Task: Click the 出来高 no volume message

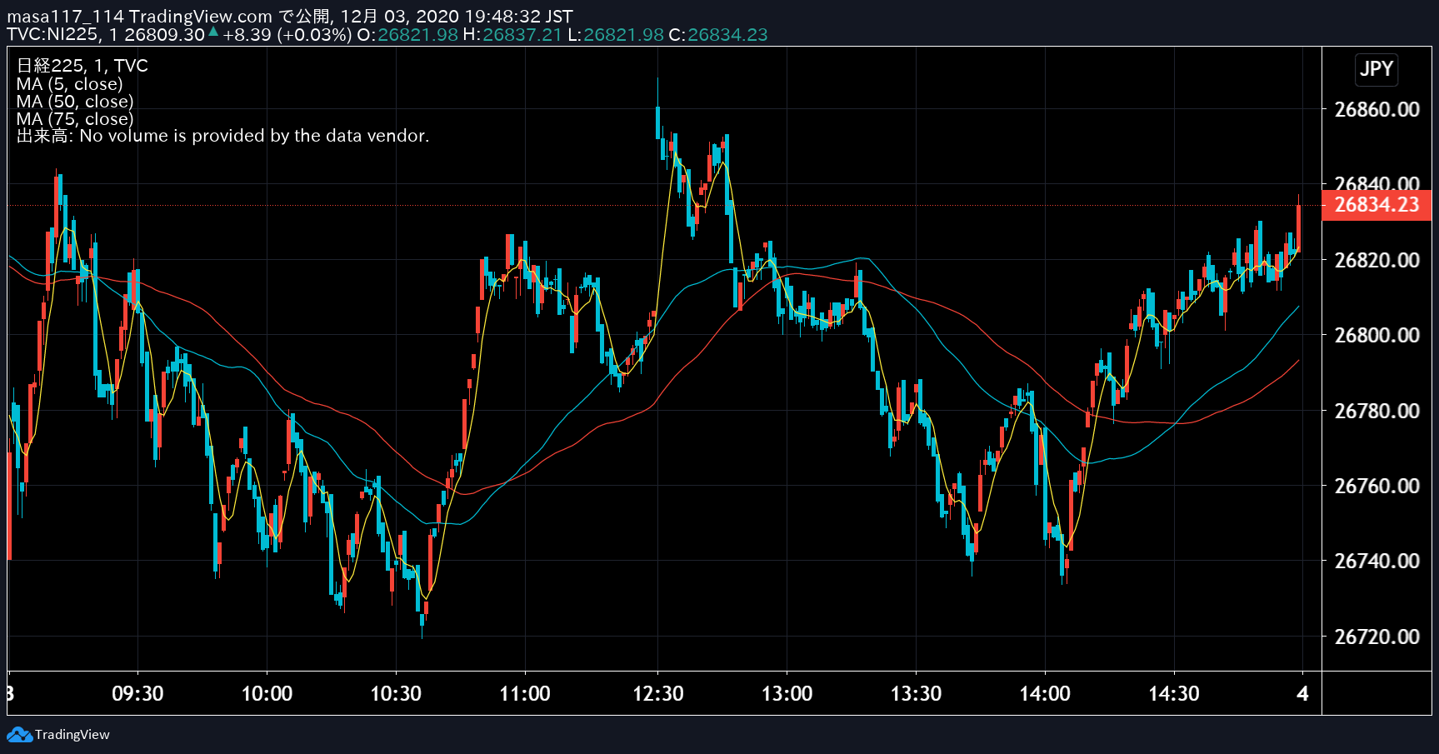Action: pyautogui.click(x=222, y=136)
